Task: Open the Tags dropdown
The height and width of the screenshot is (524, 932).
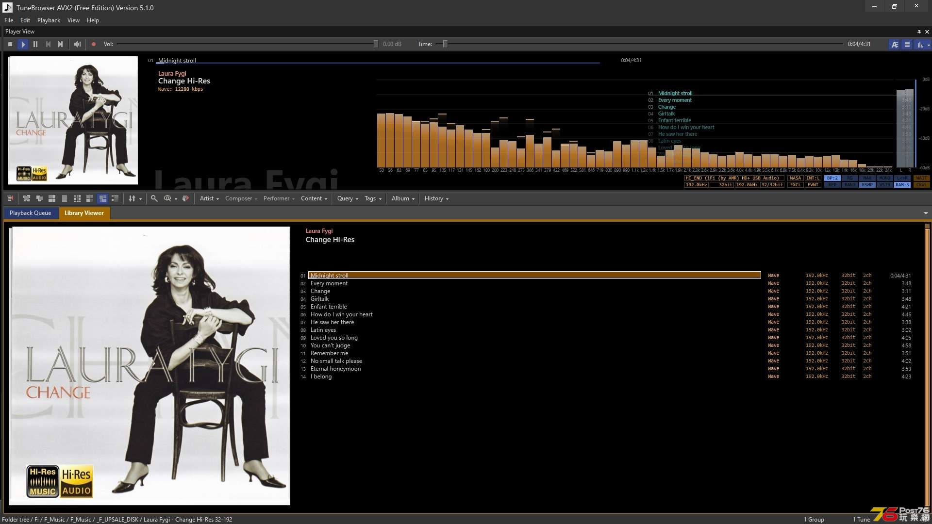Action: click(x=373, y=198)
